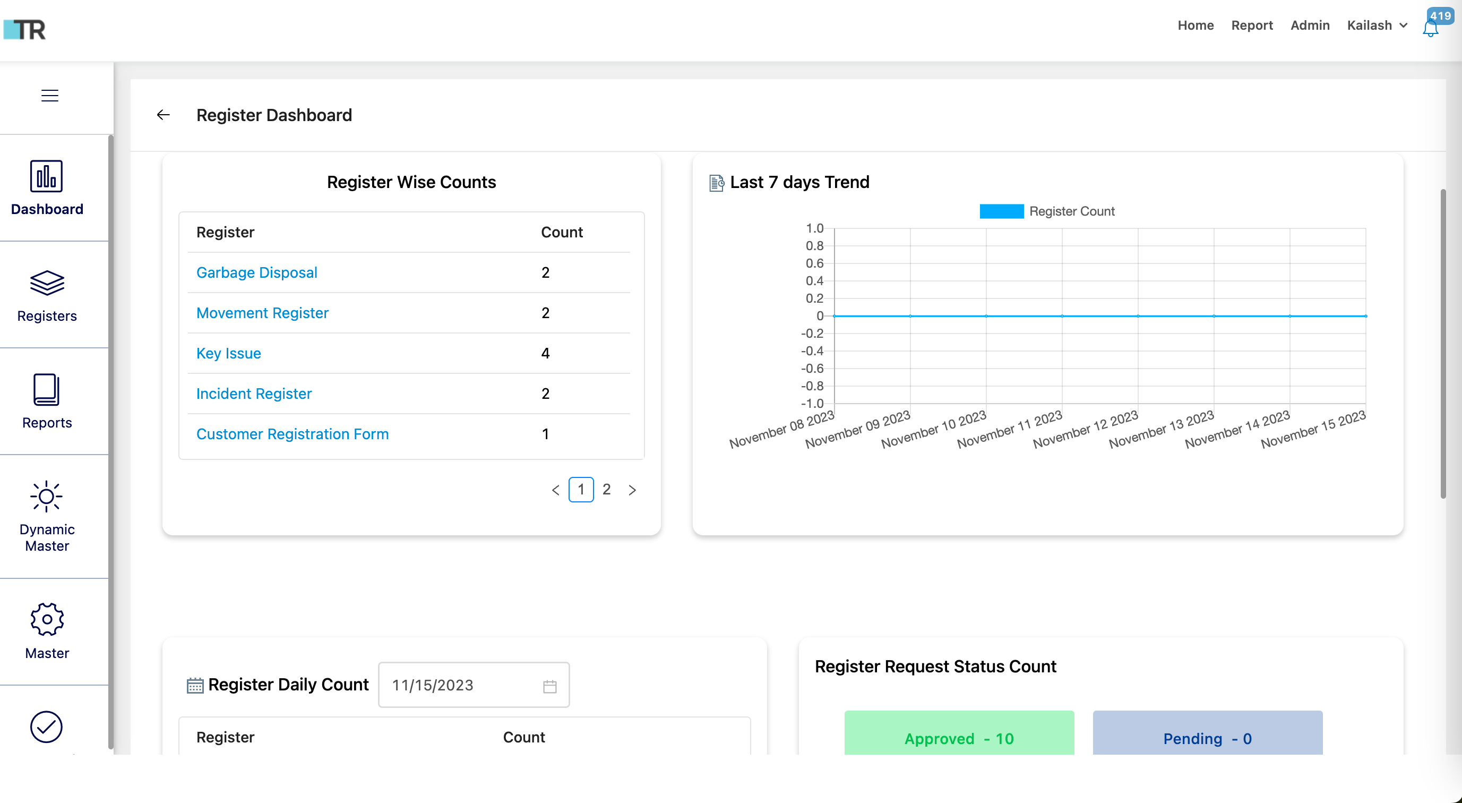Open the hamburger menu at sidebar top
Viewport: 1462px width, 803px height.
(x=49, y=96)
